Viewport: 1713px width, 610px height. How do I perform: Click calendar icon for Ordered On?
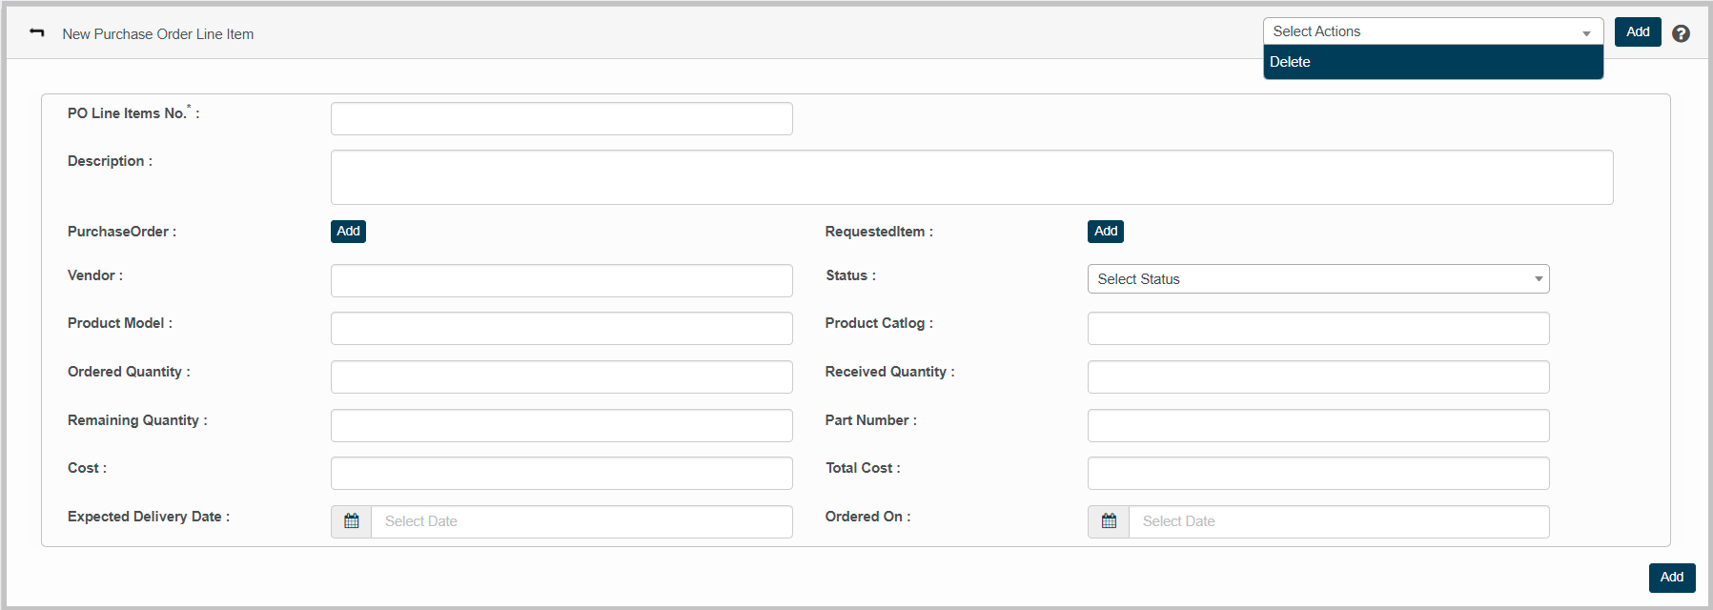coord(1109,521)
